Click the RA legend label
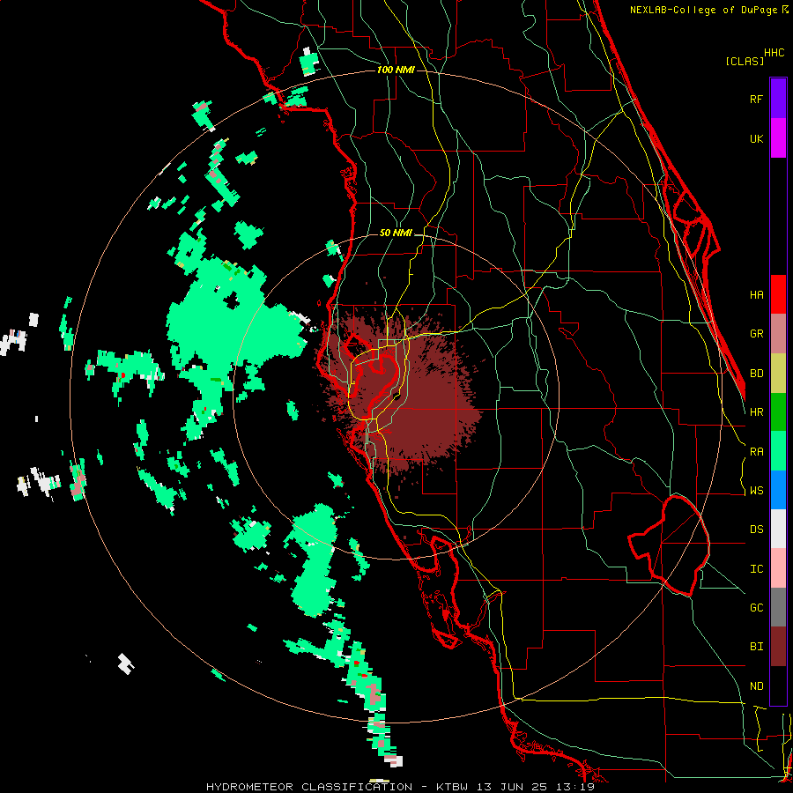This screenshot has height=793, width=793. tap(757, 452)
